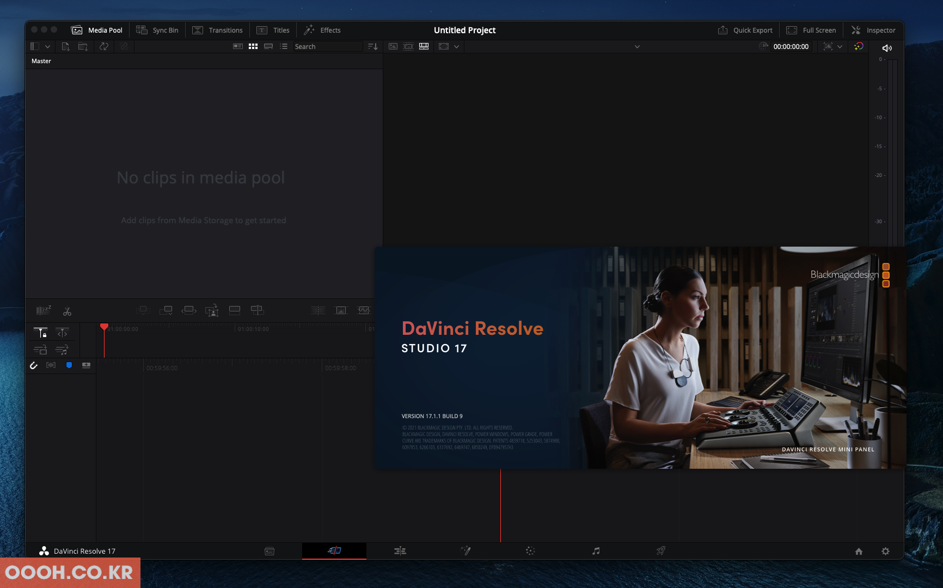This screenshot has height=588, width=943.
Task: Open the Transitions tab
Action: tap(217, 30)
